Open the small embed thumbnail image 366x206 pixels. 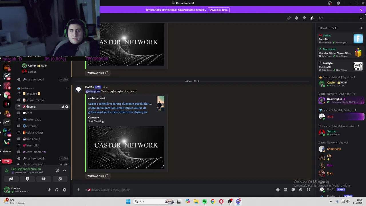click(x=161, y=104)
